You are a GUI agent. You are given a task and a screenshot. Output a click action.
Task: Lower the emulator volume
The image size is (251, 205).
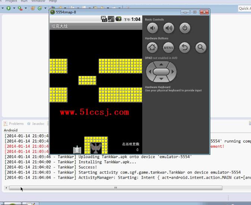tap(152, 28)
